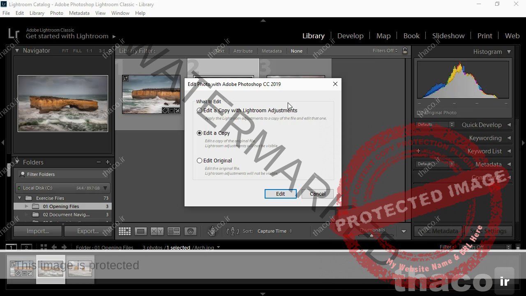This screenshot has width=526, height=296.
Task: Switch to the Map module
Action: point(383,36)
